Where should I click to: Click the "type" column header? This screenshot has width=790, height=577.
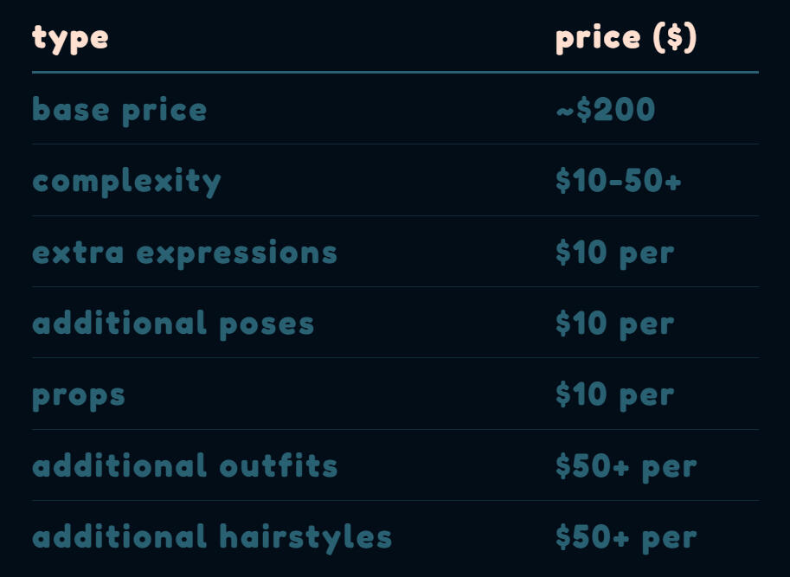[x=70, y=37]
